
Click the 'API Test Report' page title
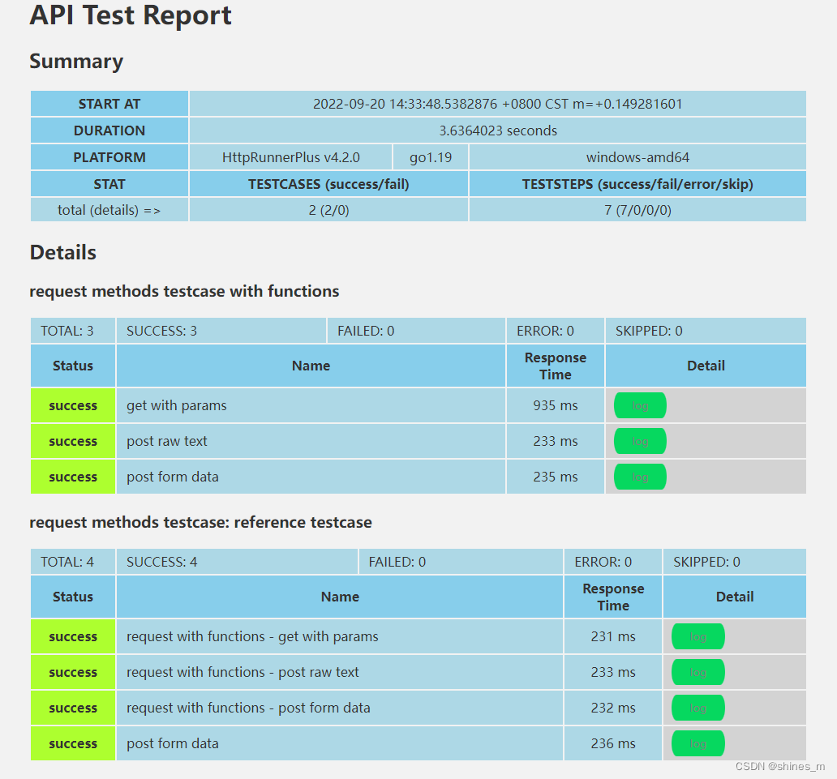[130, 16]
